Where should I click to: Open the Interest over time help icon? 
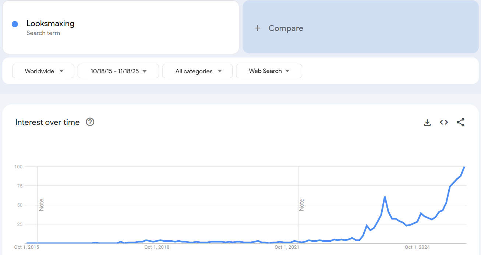(90, 122)
